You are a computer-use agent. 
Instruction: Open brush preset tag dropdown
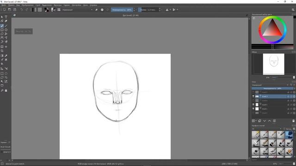(266, 129)
